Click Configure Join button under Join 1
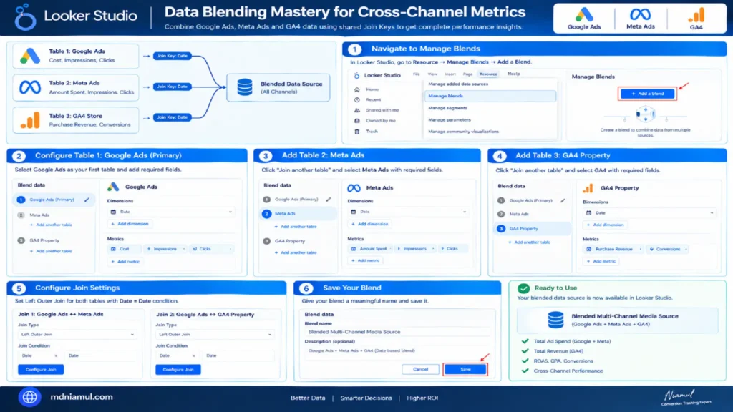Screen dimensions: 733x412 [41, 370]
